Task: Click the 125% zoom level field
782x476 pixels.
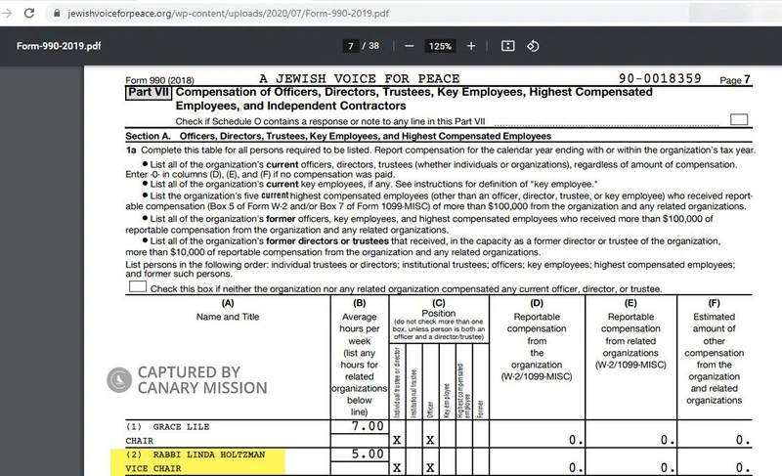Action: [440, 46]
